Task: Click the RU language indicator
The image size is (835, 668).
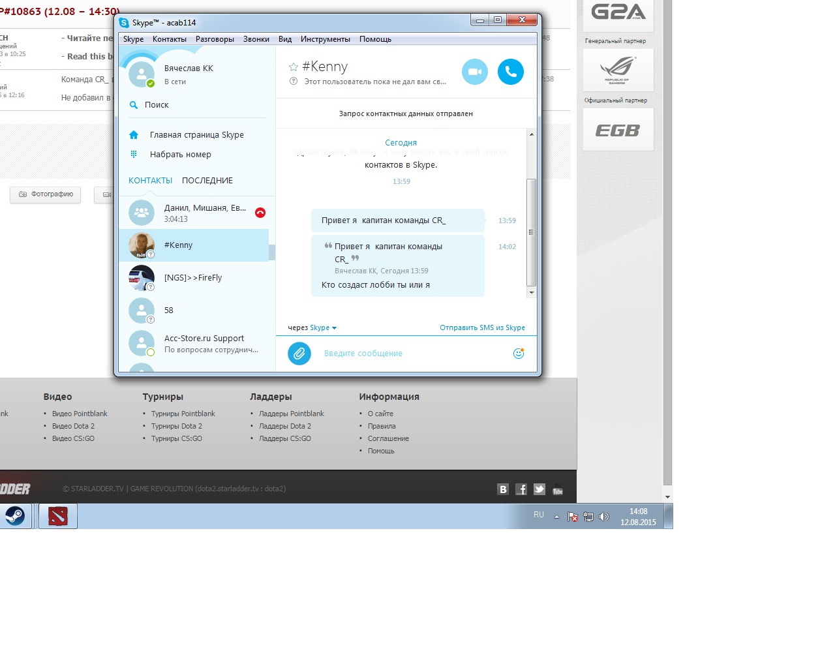Action: [539, 515]
